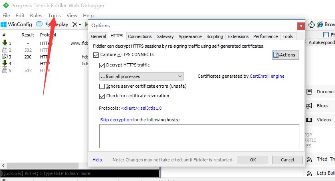Viewport: 335px width, 181px height.
Task: Click the OK button
Action: click(x=253, y=160)
